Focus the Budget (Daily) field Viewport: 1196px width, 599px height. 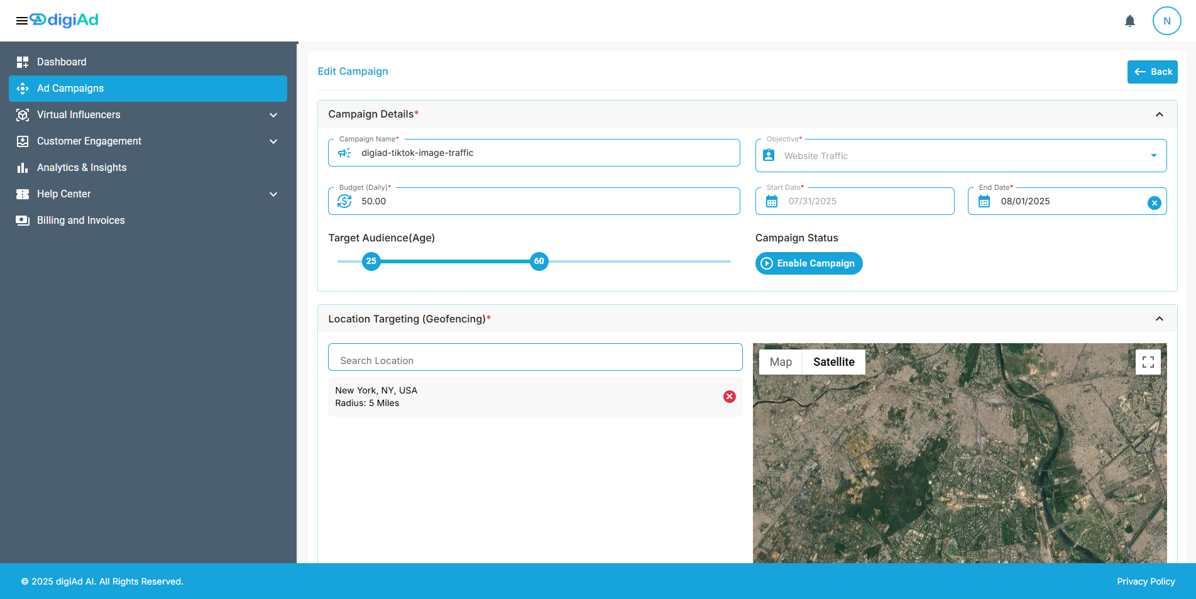point(534,201)
